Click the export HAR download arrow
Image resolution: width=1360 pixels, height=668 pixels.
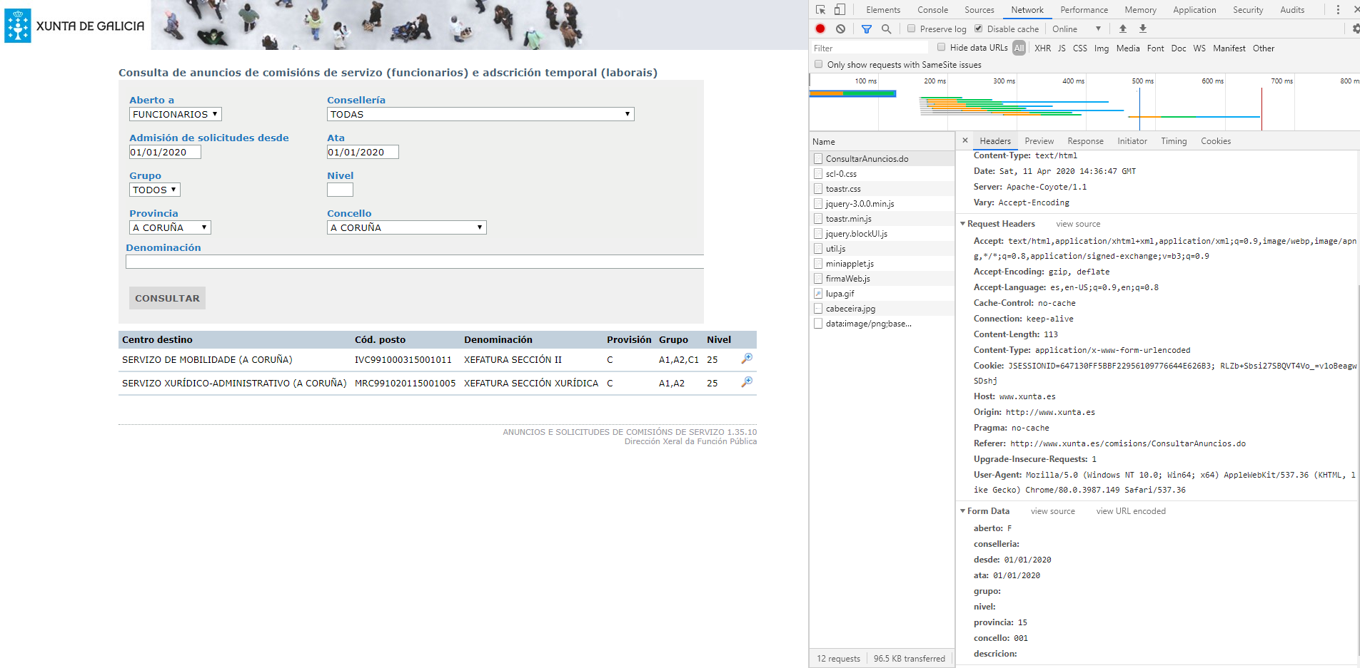point(1142,29)
